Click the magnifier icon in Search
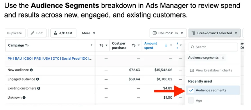 tap(192, 47)
